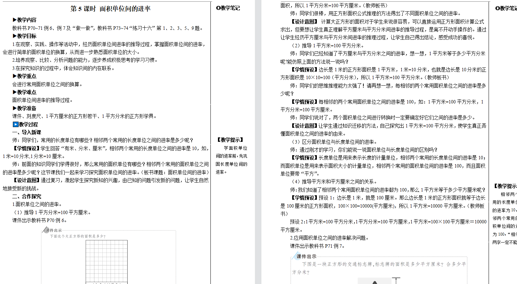This screenshot has height=284, width=517.
Task: Click the '▶教学目标' section heading
Action: click(x=24, y=36)
